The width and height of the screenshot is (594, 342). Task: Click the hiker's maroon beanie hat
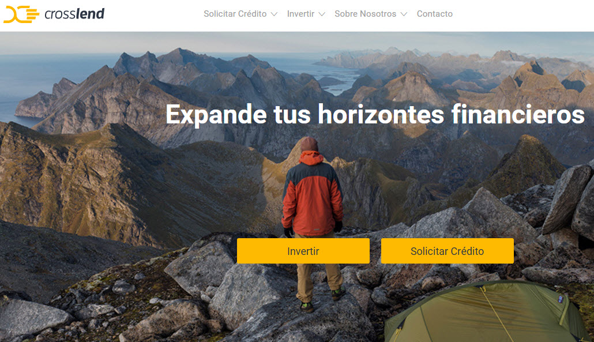coord(309,144)
